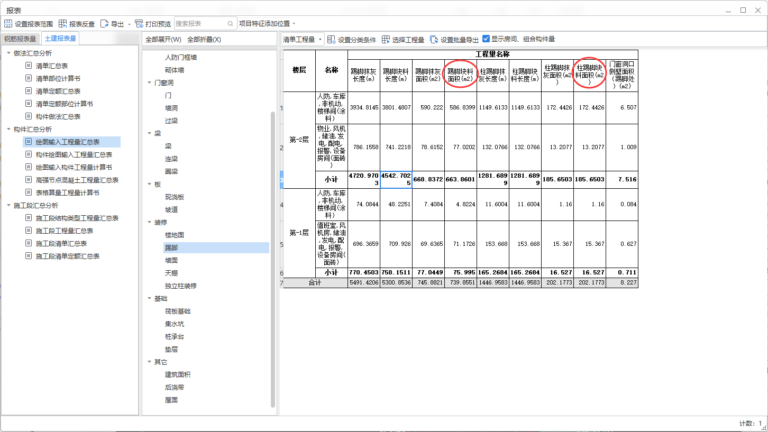Click the 合计 total row label

pyautogui.click(x=315, y=283)
